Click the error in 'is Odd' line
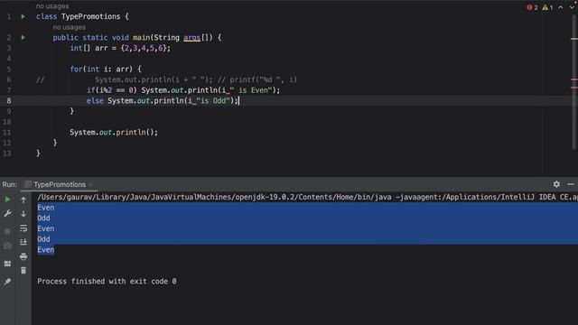Viewport: 578px width, 325px height. point(194,101)
